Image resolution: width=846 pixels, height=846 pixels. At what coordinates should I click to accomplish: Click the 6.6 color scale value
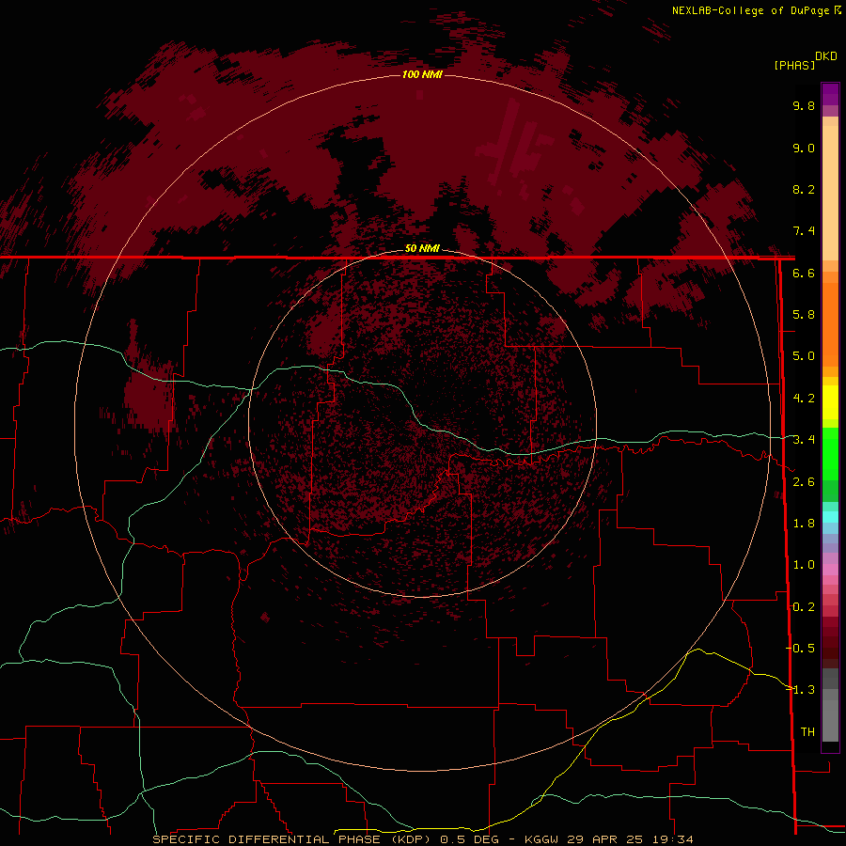[x=804, y=273]
